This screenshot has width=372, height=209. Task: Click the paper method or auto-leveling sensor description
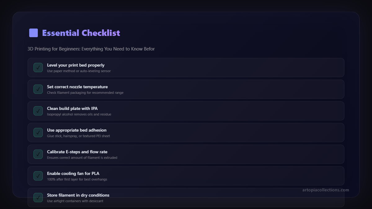[79, 71]
